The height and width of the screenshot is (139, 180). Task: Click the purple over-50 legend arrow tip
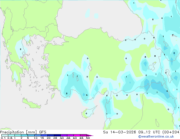[x=90, y=135]
